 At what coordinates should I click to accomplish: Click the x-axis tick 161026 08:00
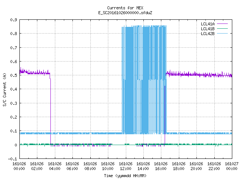point(90,166)
